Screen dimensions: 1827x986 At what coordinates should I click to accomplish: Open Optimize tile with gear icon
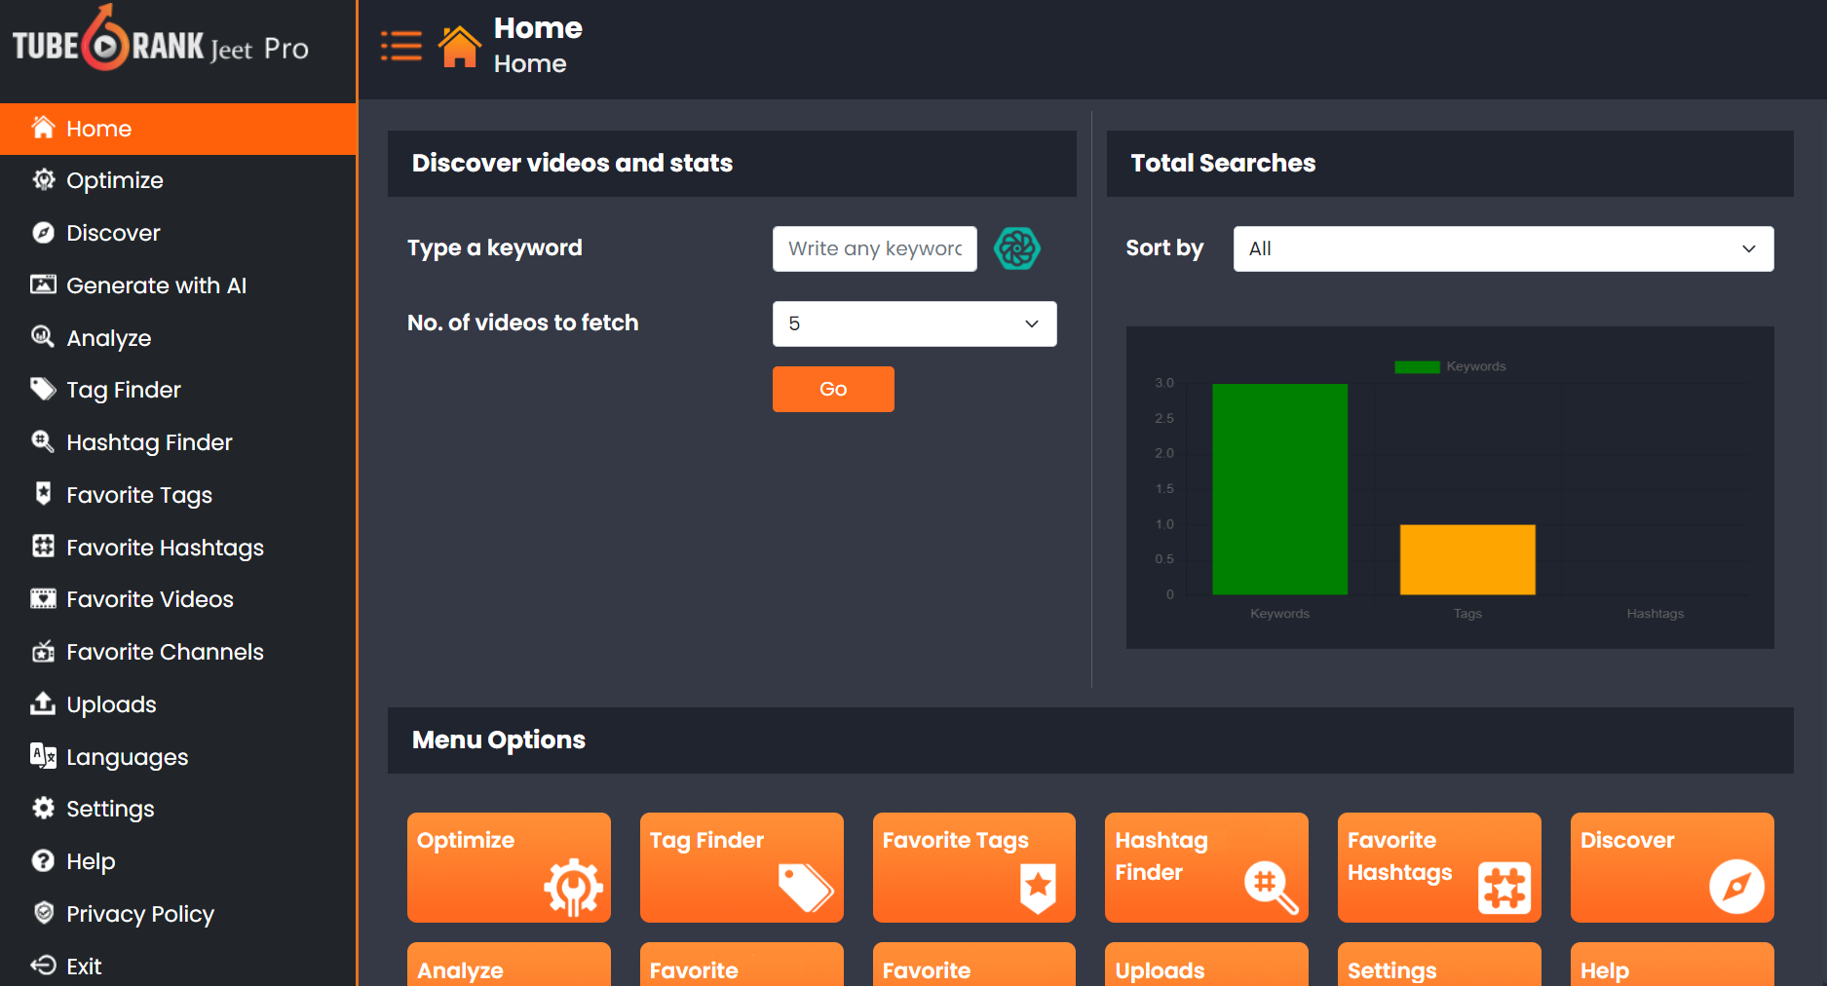pyautogui.click(x=509, y=867)
